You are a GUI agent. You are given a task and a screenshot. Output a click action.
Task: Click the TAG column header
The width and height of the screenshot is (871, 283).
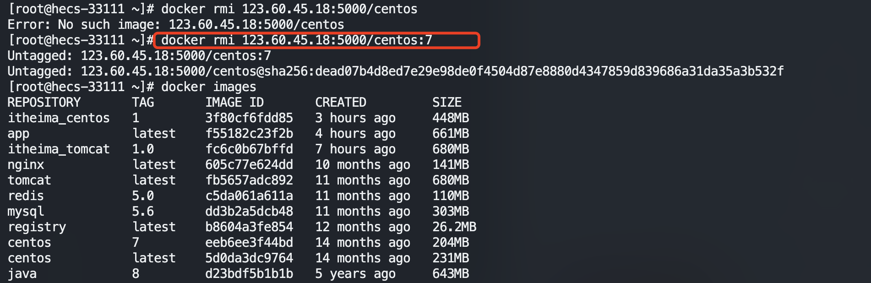[143, 102]
